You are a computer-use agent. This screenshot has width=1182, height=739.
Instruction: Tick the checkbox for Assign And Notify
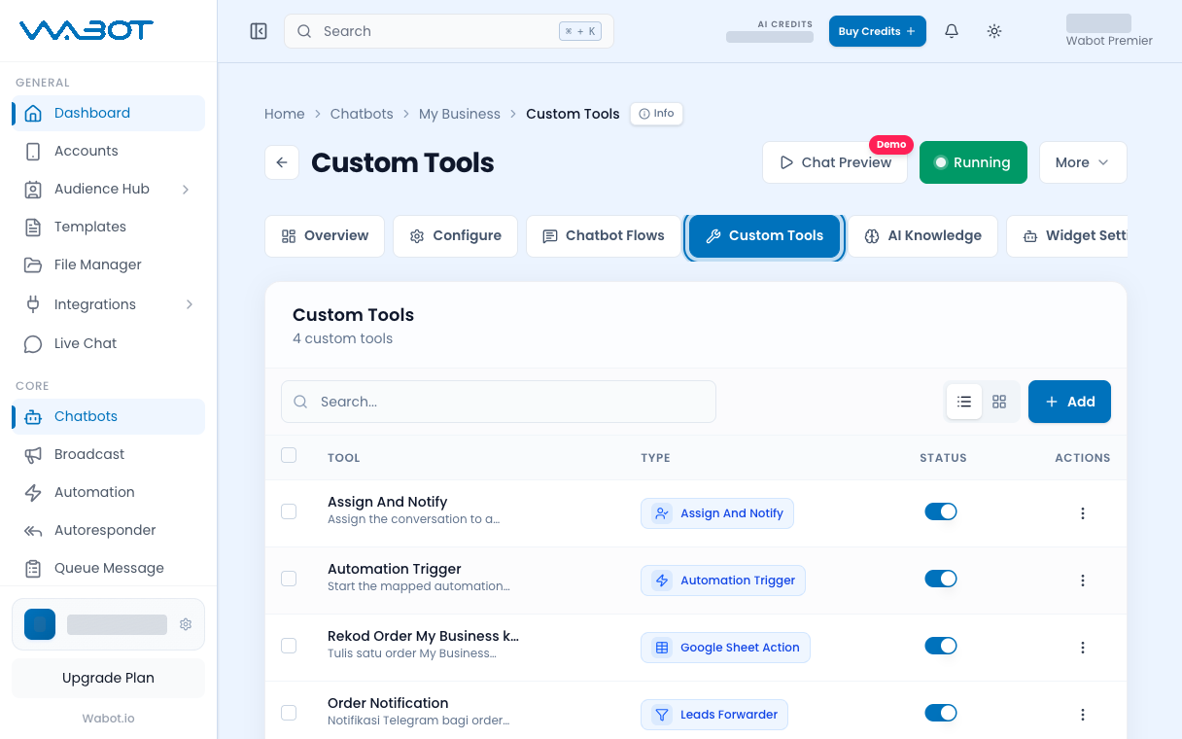289,511
